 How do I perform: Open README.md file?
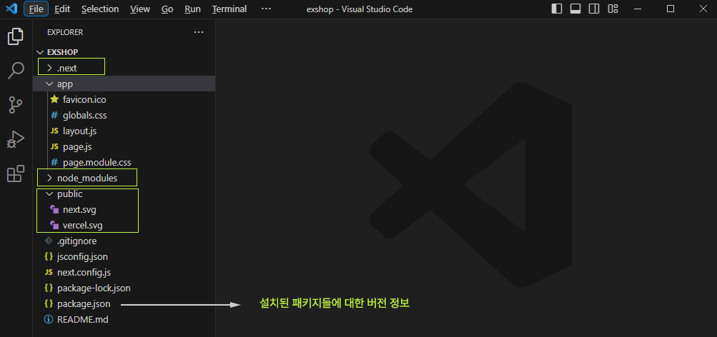point(83,320)
